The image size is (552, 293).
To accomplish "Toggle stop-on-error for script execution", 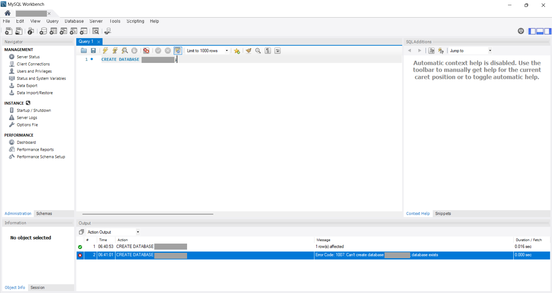I will click(146, 51).
